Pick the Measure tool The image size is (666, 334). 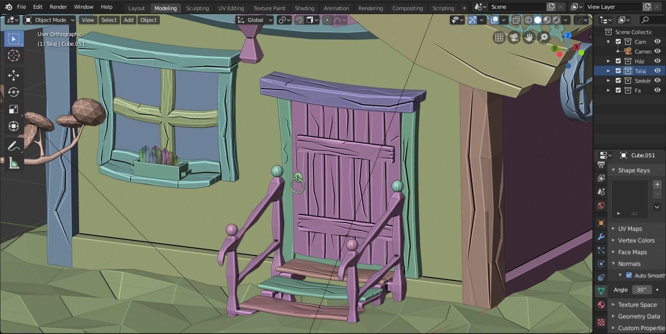14,163
